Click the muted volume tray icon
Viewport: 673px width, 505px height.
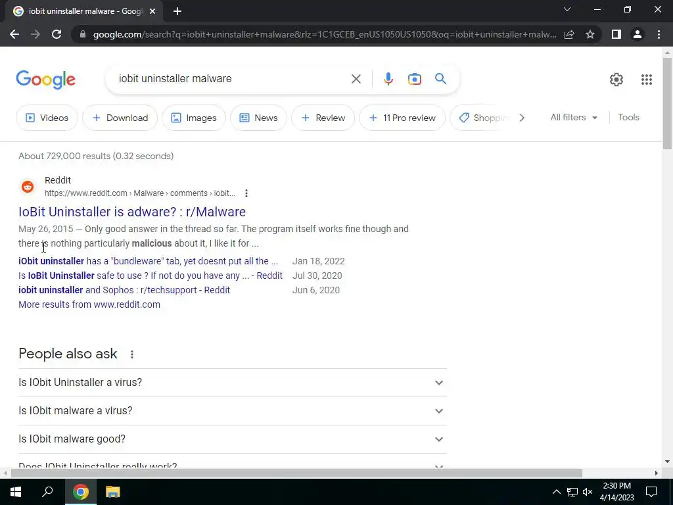[588, 492]
